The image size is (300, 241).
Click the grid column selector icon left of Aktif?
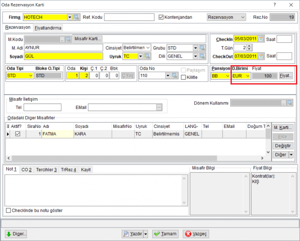click(8, 126)
